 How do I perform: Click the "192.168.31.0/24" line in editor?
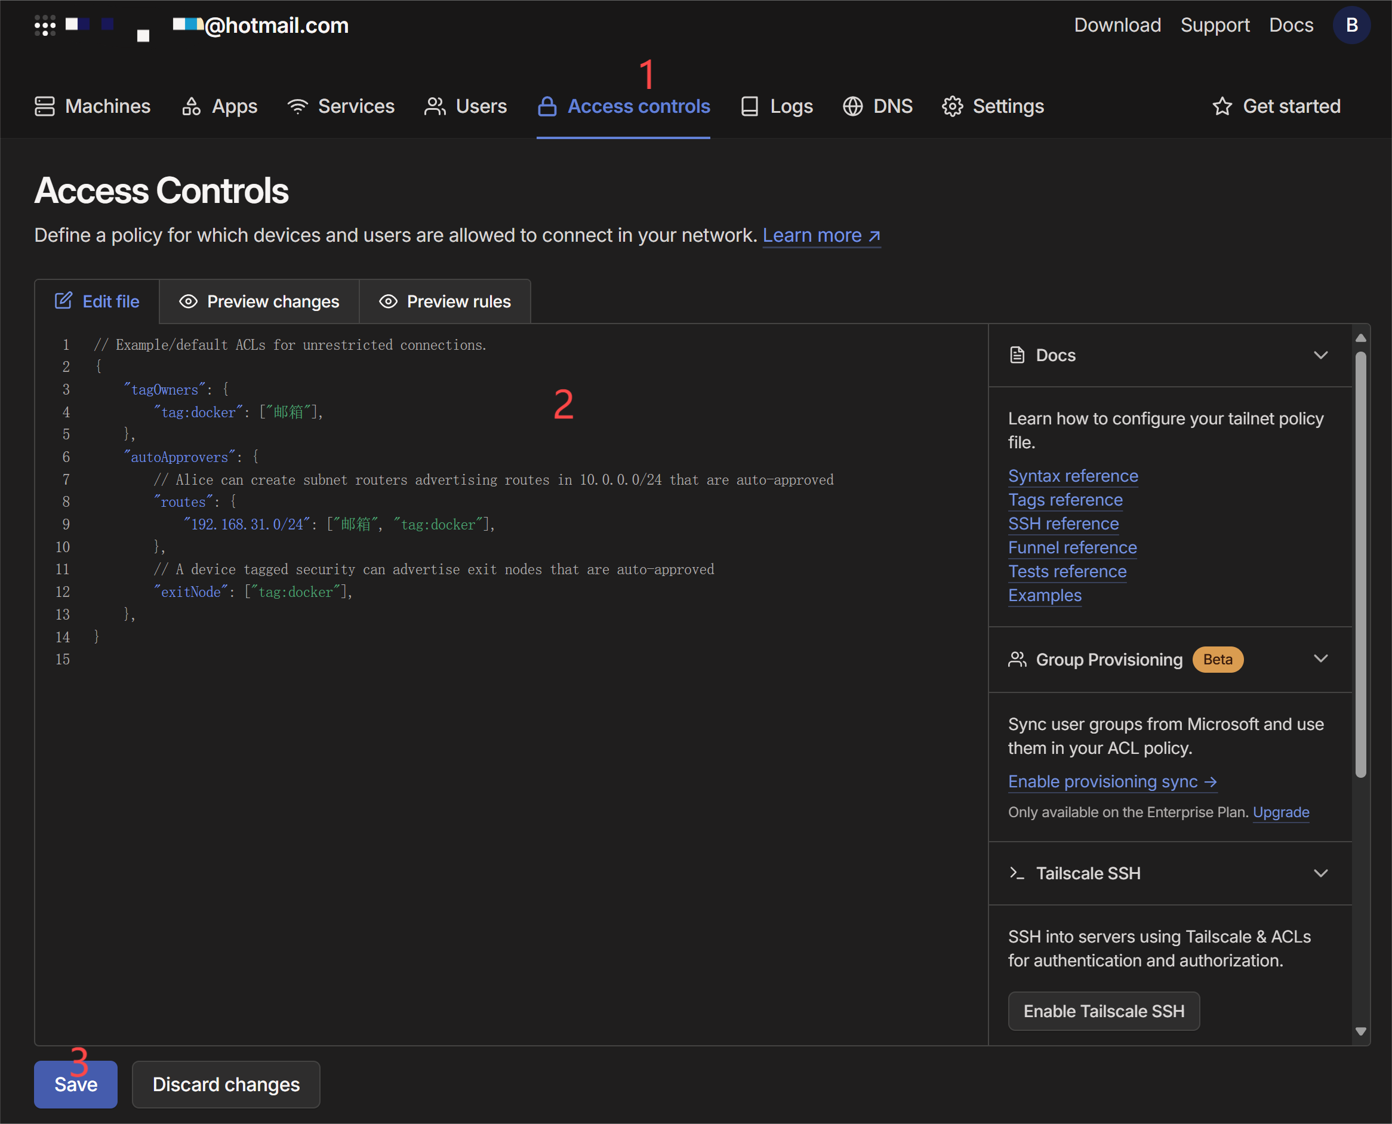pos(339,524)
